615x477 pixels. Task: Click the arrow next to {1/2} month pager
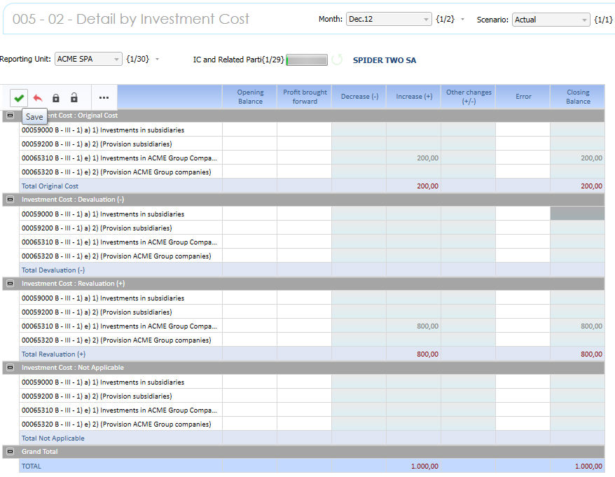tap(463, 19)
